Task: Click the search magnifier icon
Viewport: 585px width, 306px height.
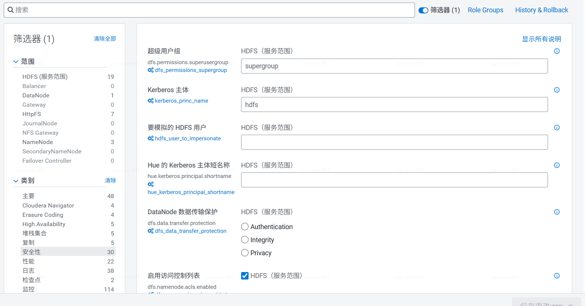Action: point(11,10)
